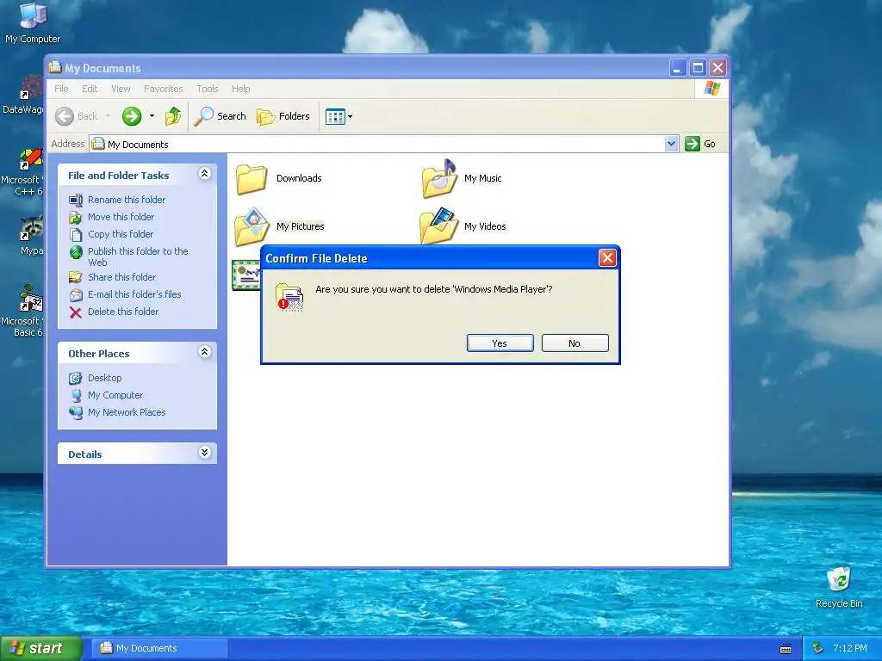Select the partially hidden file icon behind dialog
This screenshot has height=661, width=882.
(246, 275)
